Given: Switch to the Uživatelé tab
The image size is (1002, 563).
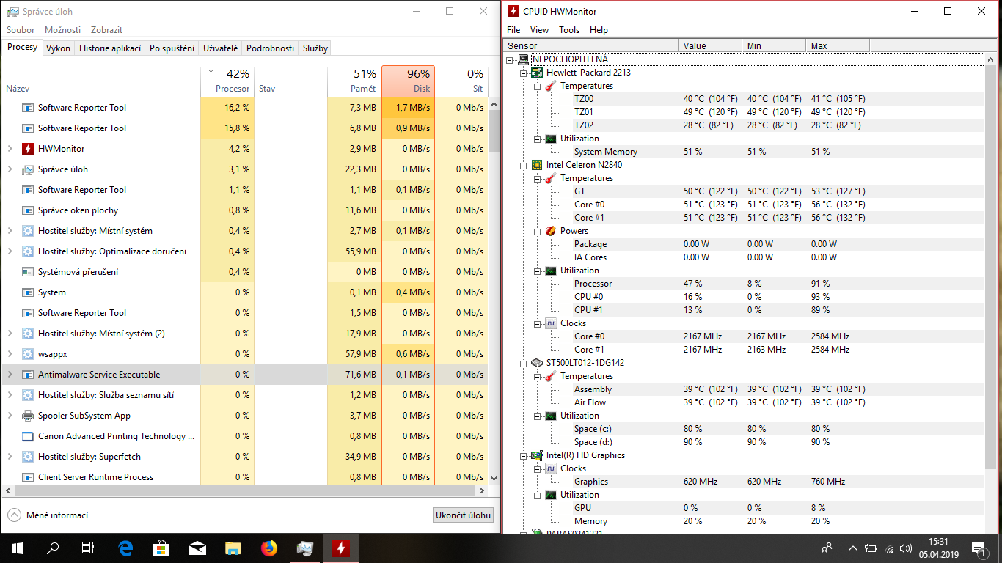Looking at the screenshot, I should pos(220,48).
